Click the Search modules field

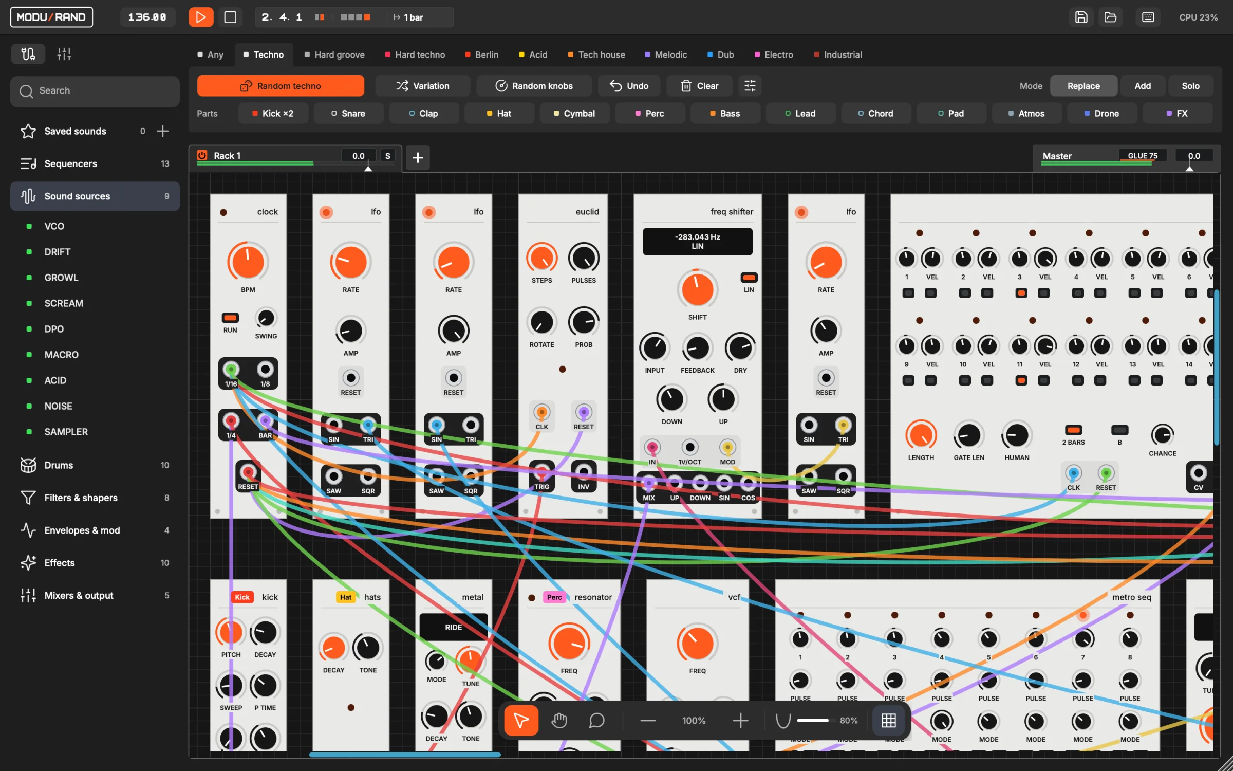pos(95,91)
